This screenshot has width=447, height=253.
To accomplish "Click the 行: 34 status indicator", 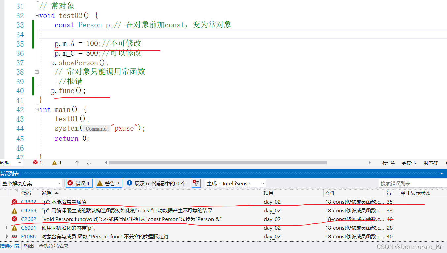I will 389,163.
